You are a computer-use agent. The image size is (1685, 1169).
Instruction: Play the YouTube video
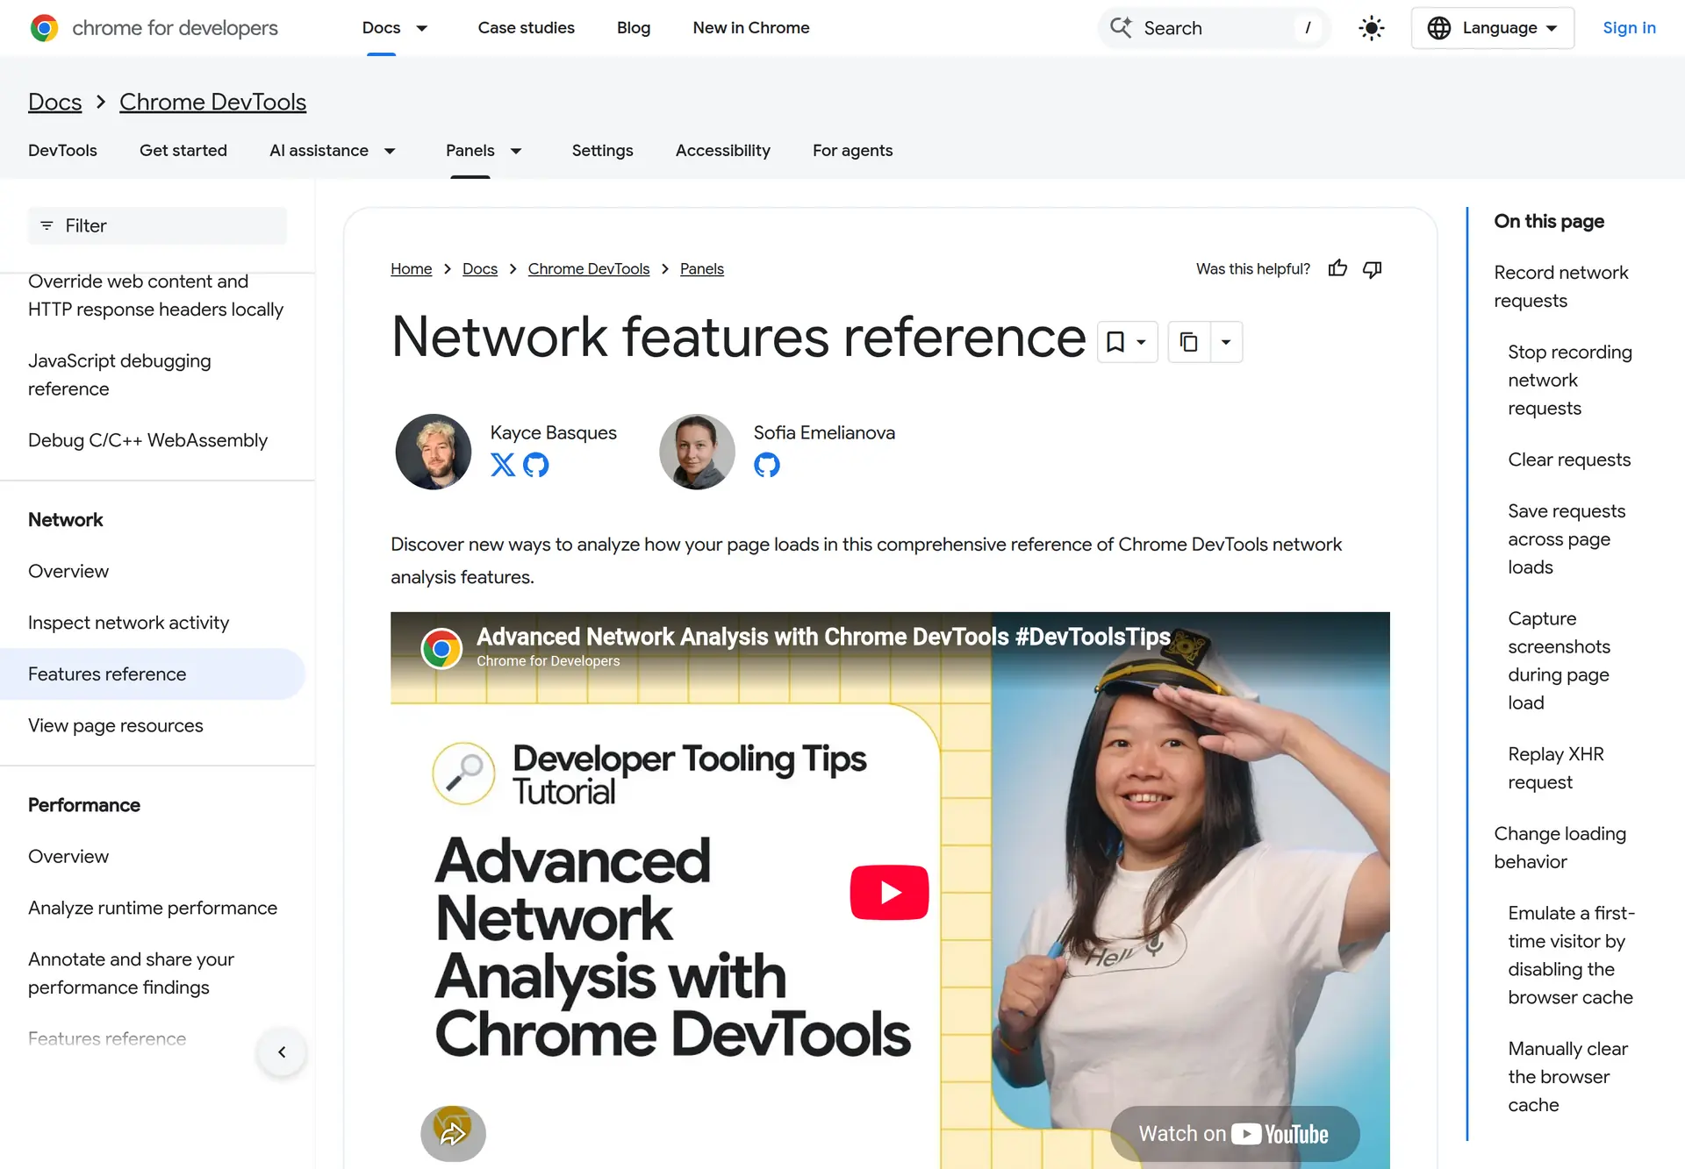click(889, 893)
